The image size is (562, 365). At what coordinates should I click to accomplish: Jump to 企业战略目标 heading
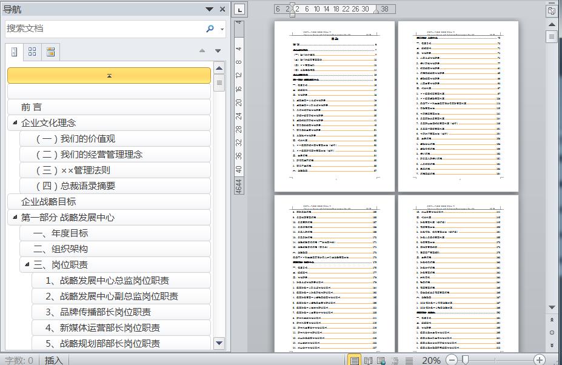click(109, 202)
